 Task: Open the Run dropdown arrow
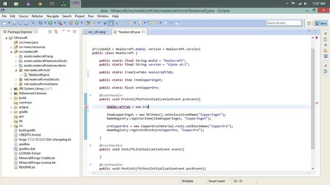[x=55, y=23]
